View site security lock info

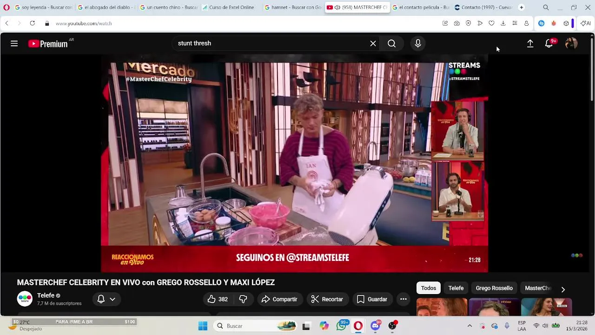pyautogui.click(x=47, y=23)
